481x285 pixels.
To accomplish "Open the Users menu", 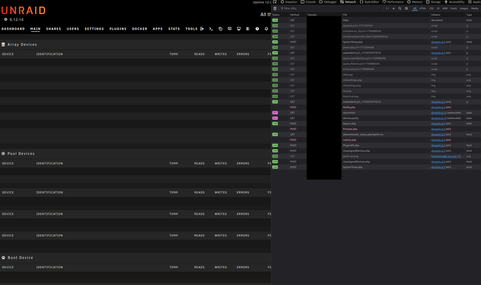I will pyautogui.click(x=73, y=29).
